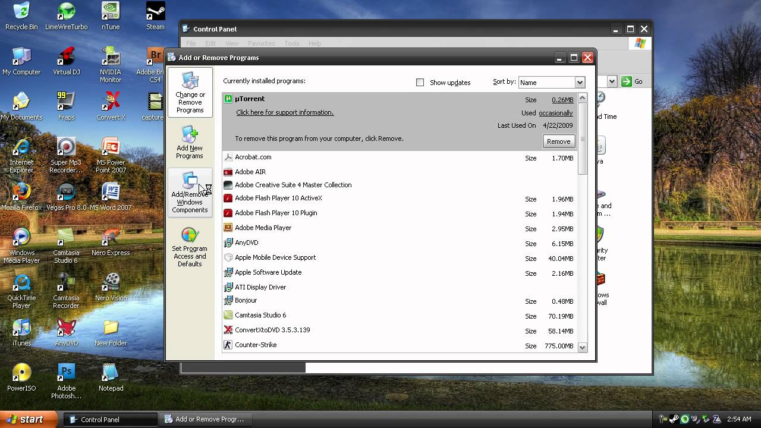Click the programs list scroll down arrow
Image resolution: width=761 pixels, height=428 pixels.
(x=582, y=347)
